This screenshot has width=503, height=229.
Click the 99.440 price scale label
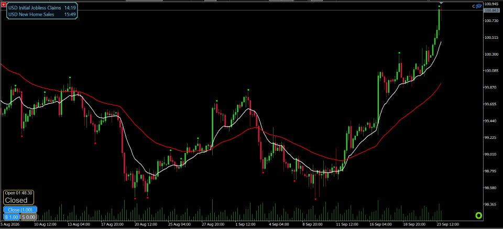point(490,121)
